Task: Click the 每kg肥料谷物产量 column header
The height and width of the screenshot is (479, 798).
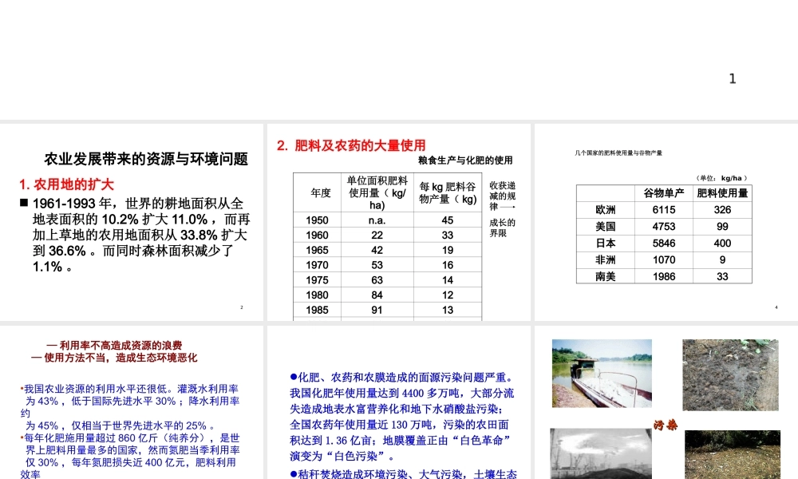Action: pos(448,193)
